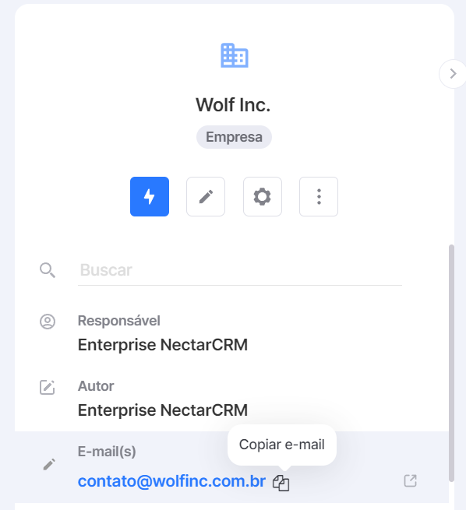Edit the E-mail(s) field pencil icon
Screen dimensions: 466x510
click(x=49, y=464)
